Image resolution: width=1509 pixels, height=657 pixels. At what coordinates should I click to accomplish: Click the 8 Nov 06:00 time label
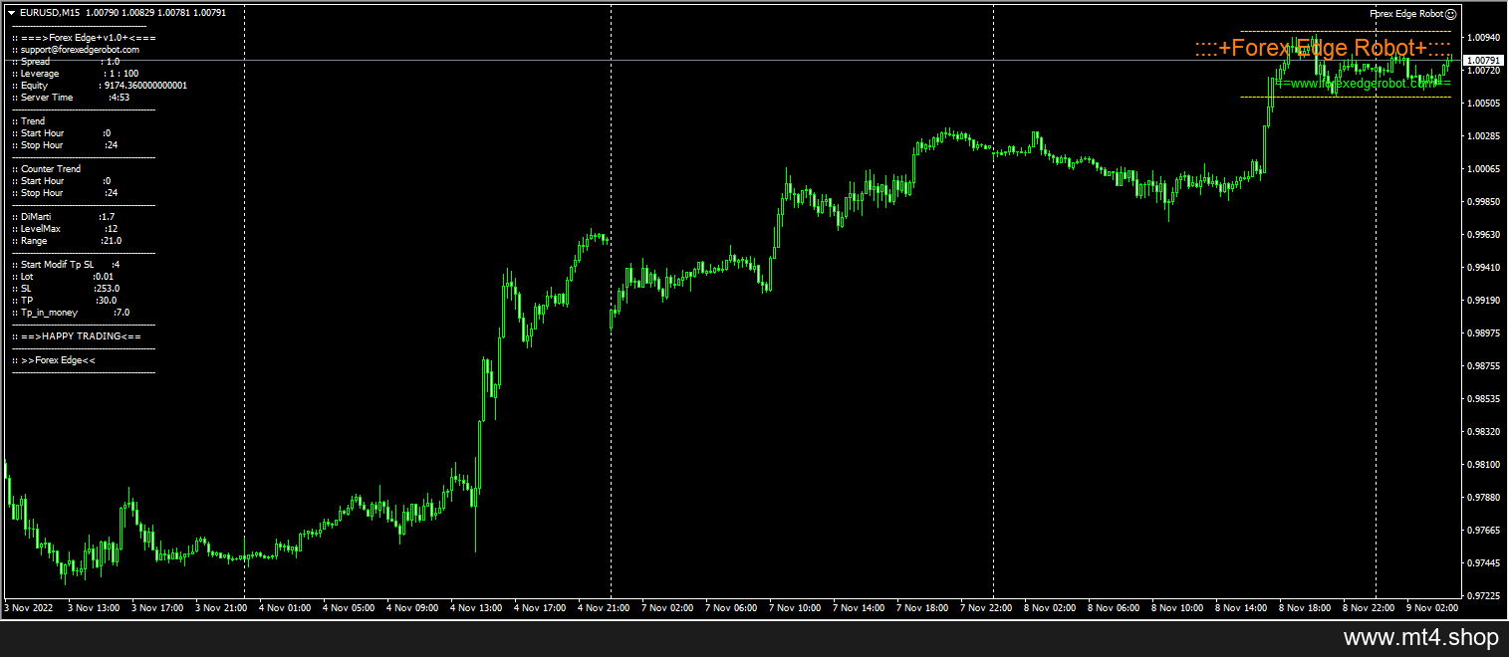(x=1114, y=606)
